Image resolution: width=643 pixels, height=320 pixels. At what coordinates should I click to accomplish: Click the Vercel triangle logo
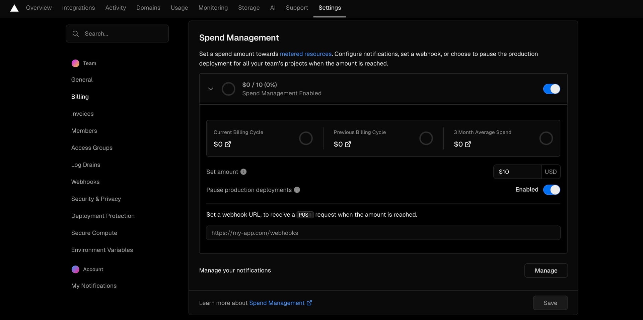[x=14, y=8]
